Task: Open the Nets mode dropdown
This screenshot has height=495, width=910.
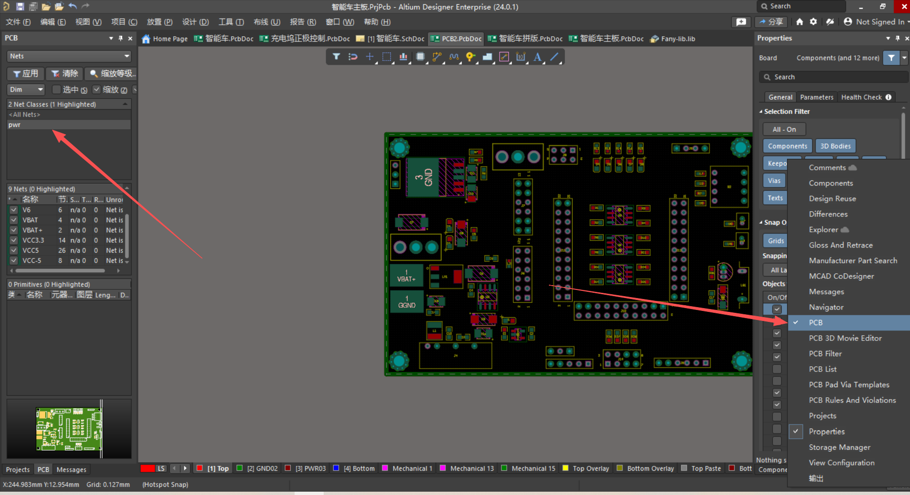Action: click(69, 56)
